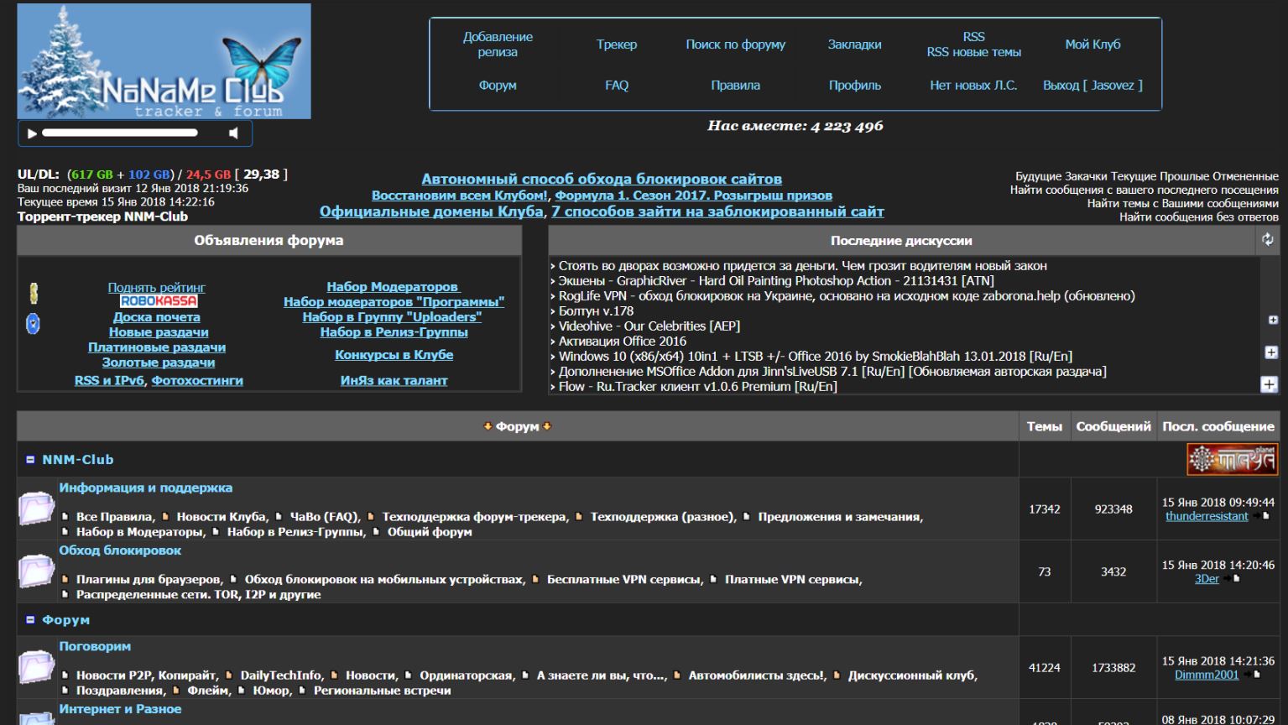Viewport: 1288px width, 725px height.
Task: Open Поиск по форуму menu item
Action: point(735,44)
